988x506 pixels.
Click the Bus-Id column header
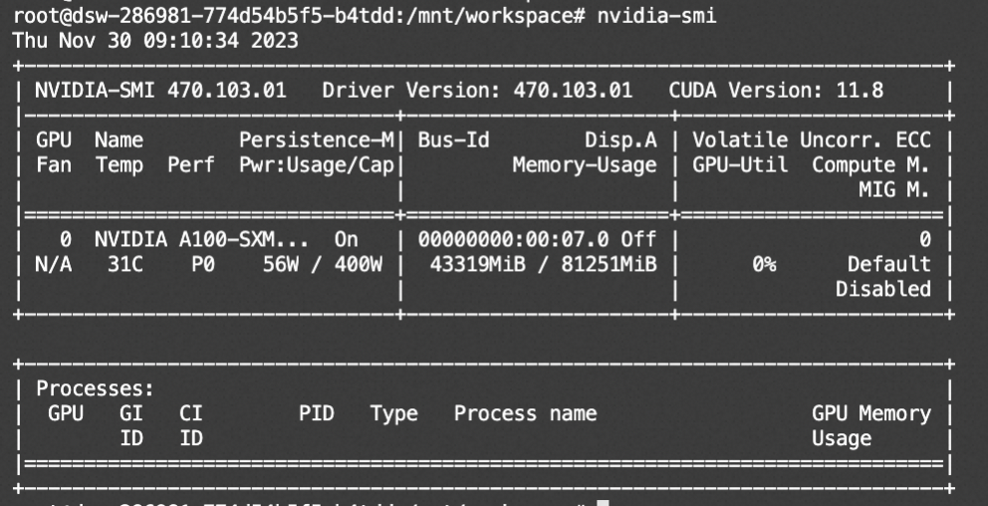(453, 140)
